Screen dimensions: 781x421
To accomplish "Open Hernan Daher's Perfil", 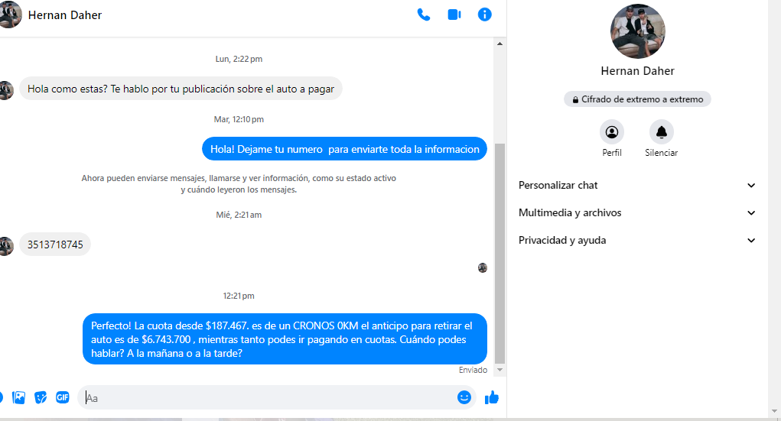I will [612, 132].
